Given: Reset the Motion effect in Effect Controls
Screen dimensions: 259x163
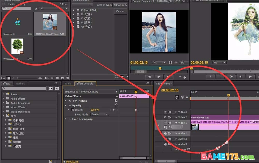Looking at the screenshot, I should click(116, 101).
